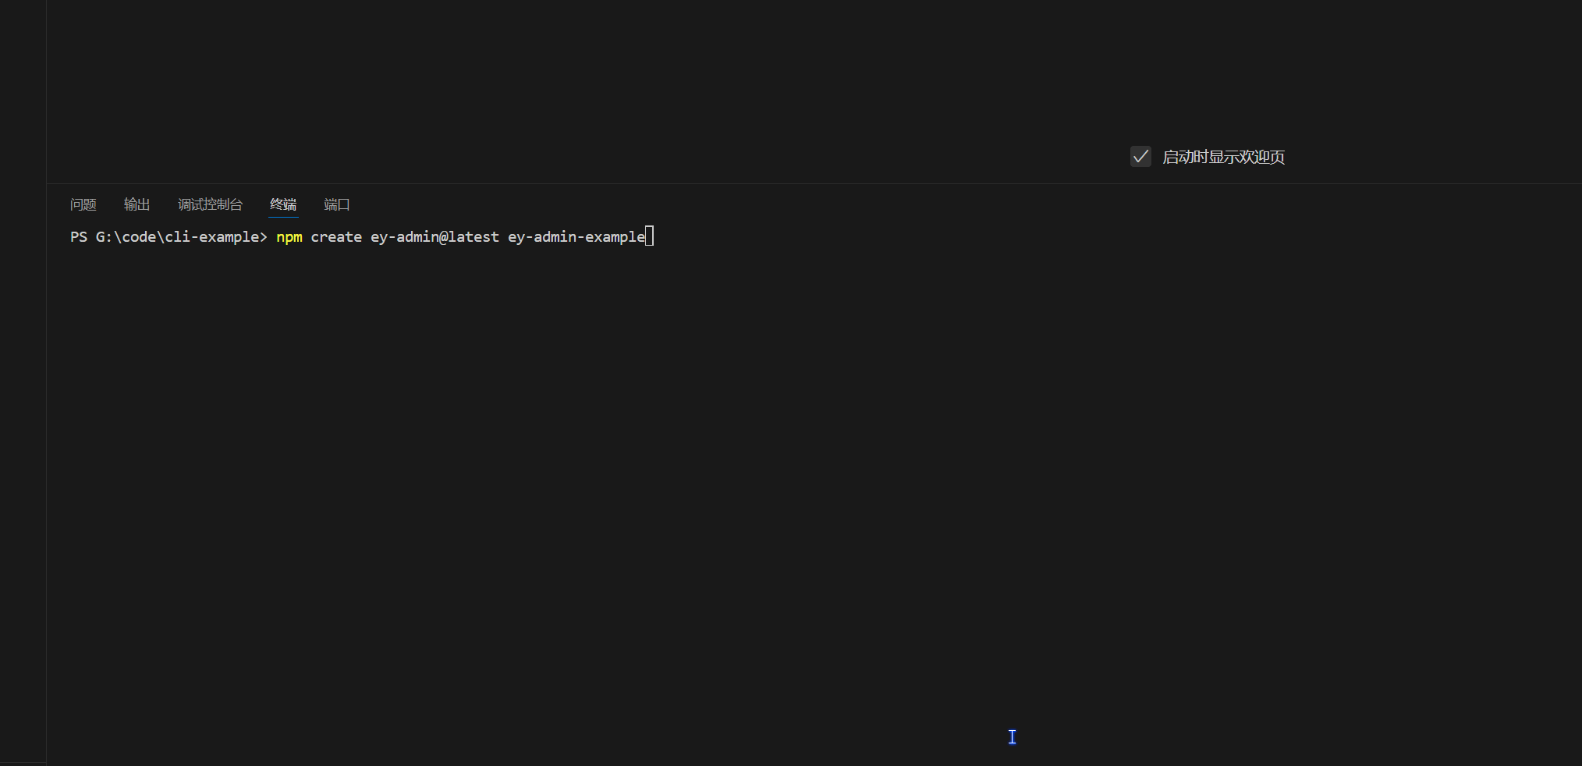Click ey-admin@latest in the terminal command
Screen dimensions: 1582x766
[x=435, y=237]
